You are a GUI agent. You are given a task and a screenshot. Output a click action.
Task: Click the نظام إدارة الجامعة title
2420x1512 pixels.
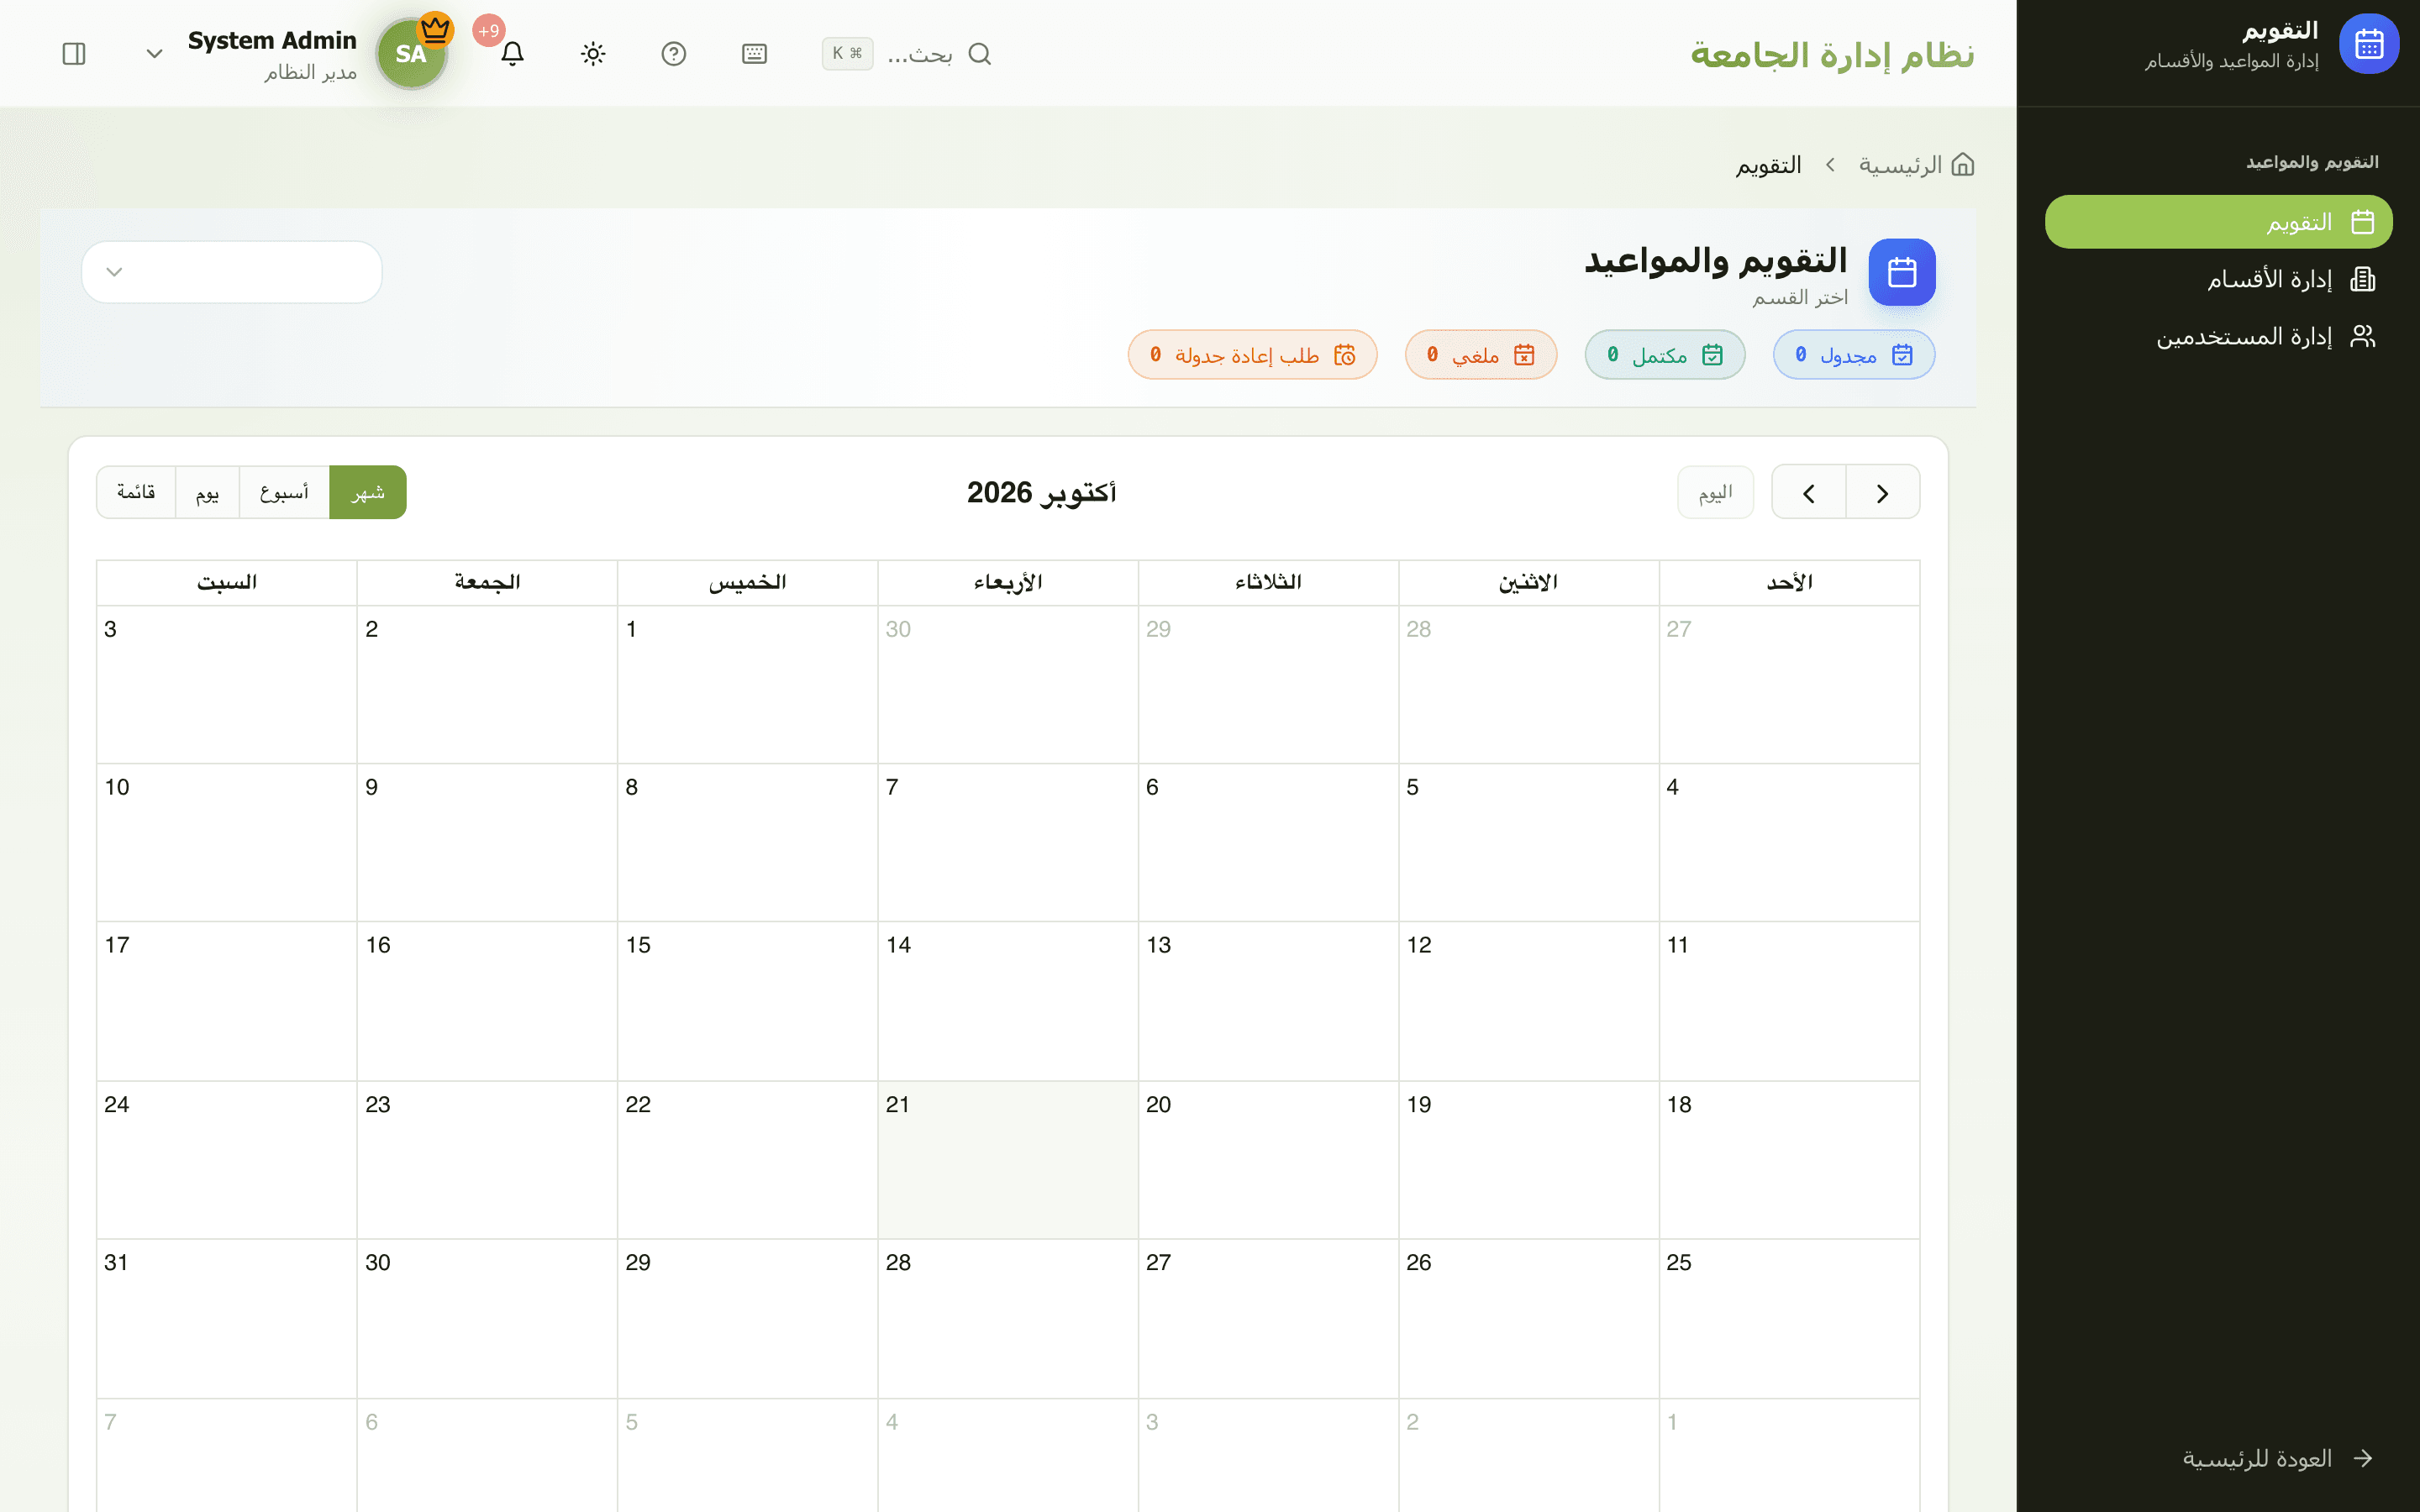pyautogui.click(x=1832, y=54)
